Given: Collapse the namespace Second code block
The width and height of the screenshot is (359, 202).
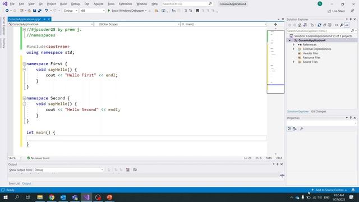Looking at the screenshot, I should tap(24, 98).
